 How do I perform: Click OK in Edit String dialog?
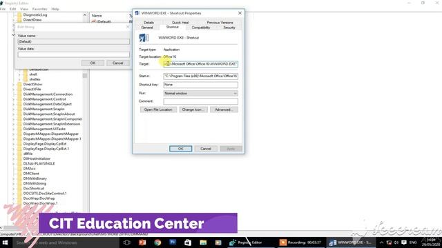(93, 63)
